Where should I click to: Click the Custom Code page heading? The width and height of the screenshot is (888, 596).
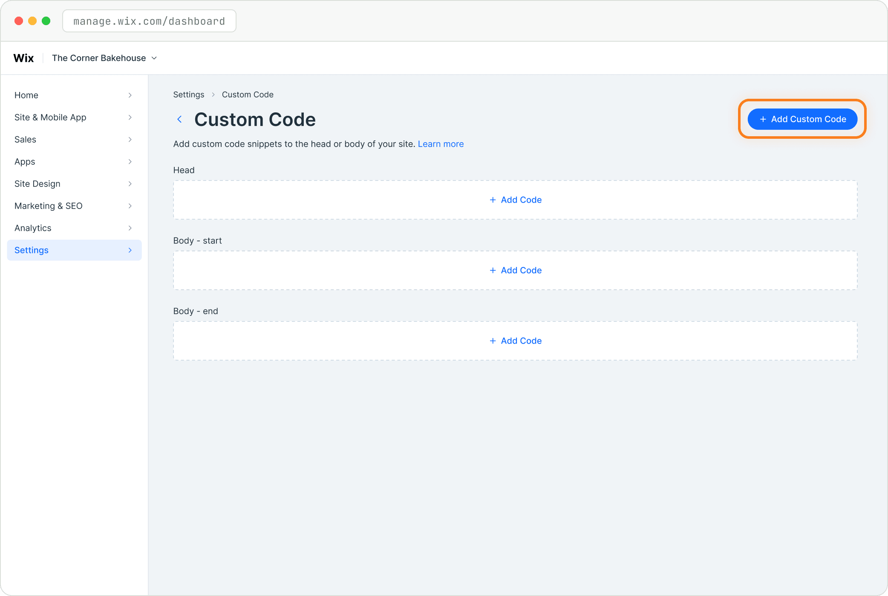pos(255,120)
